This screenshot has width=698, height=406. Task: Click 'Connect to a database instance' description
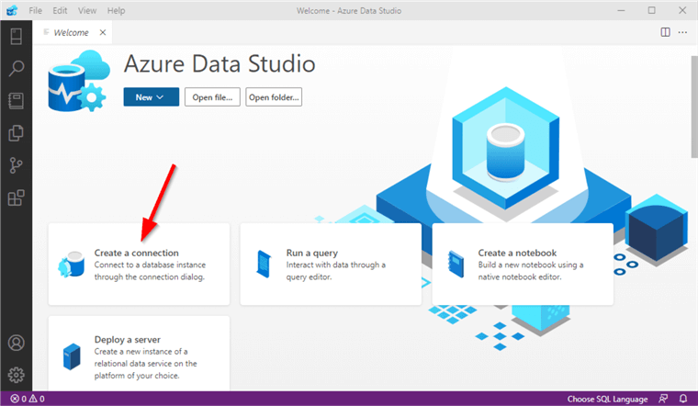pos(150,265)
